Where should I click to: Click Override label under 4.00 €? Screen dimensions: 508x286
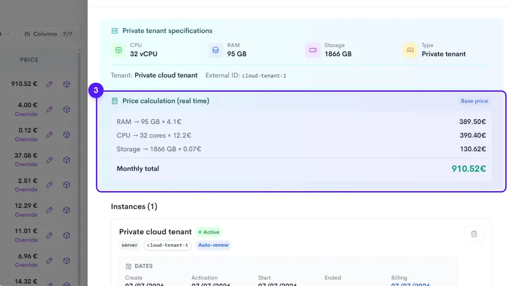coord(26,114)
